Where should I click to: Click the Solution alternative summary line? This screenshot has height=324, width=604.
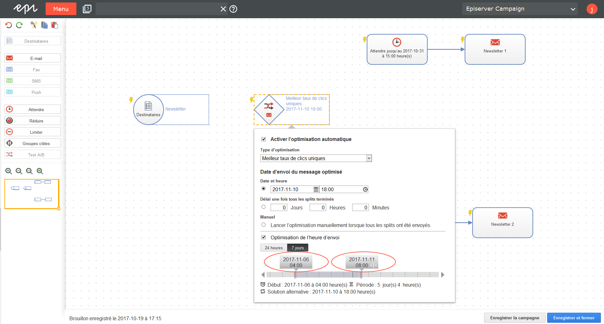[x=318, y=292]
